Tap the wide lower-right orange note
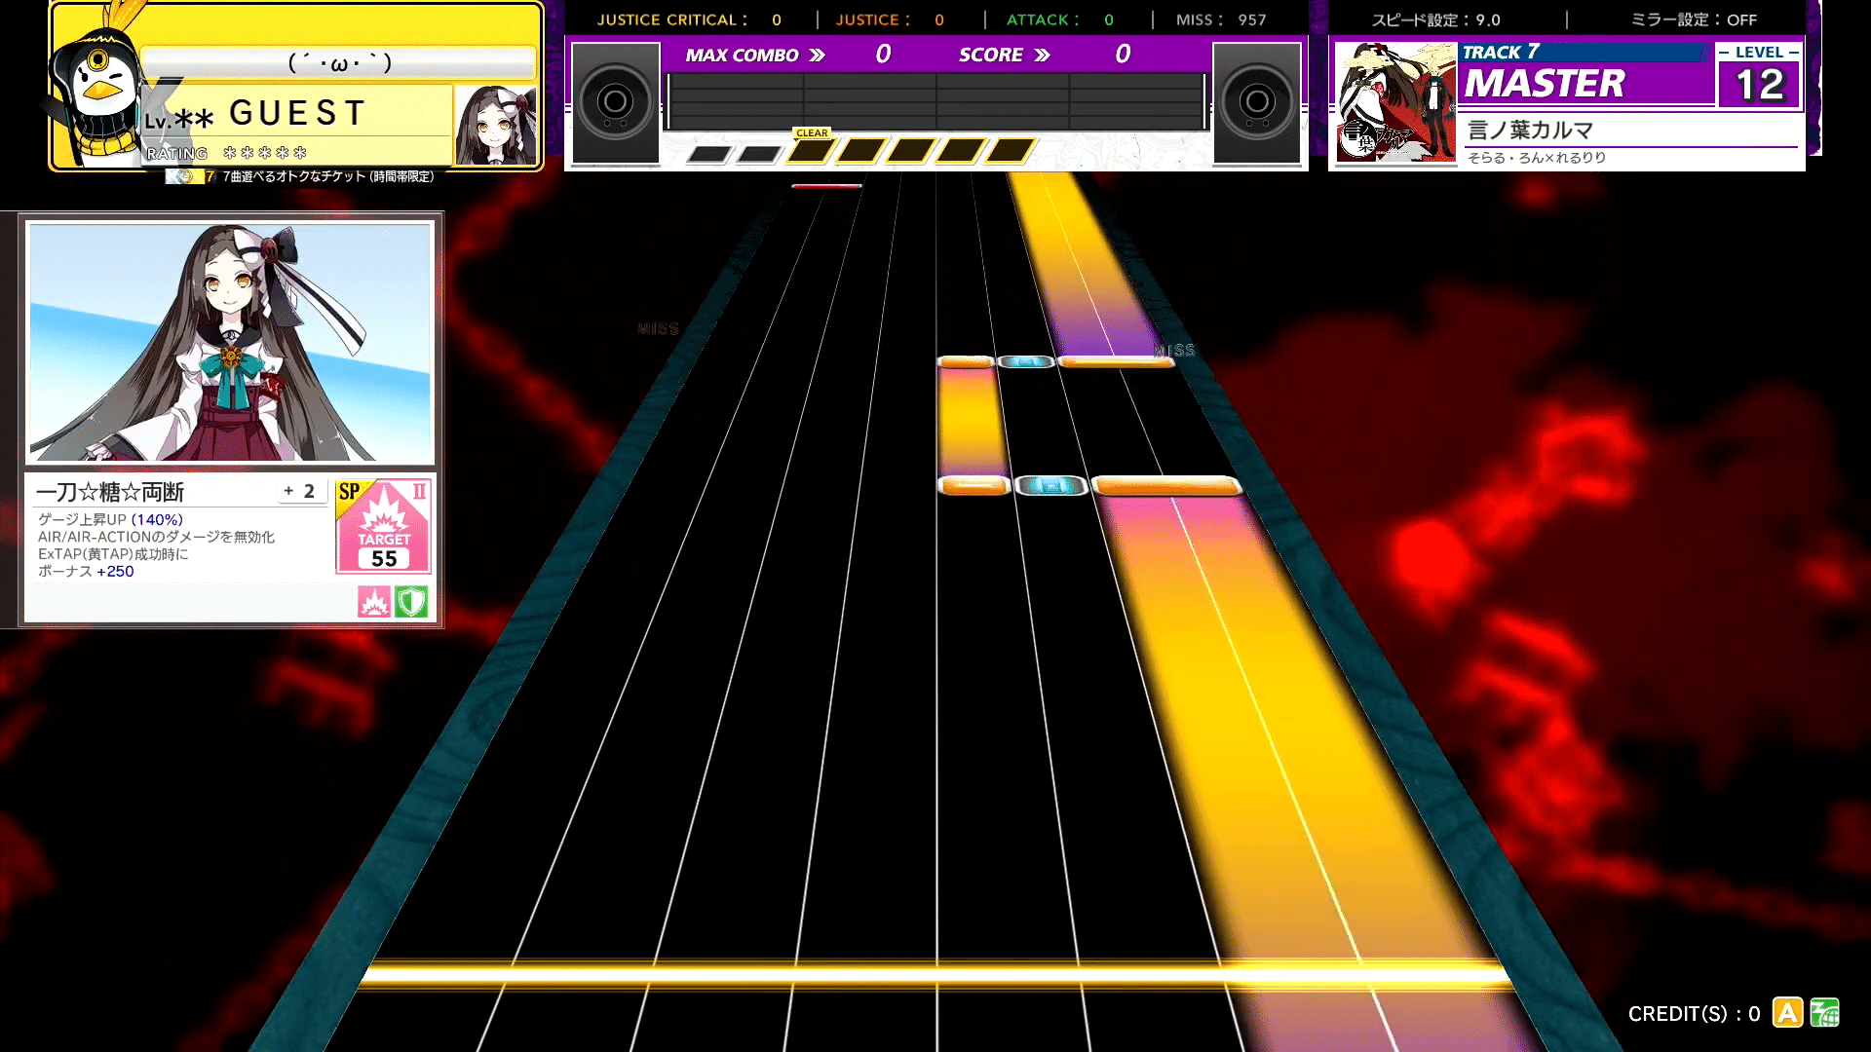The width and height of the screenshot is (1871, 1052). [x=1166, y=485]
